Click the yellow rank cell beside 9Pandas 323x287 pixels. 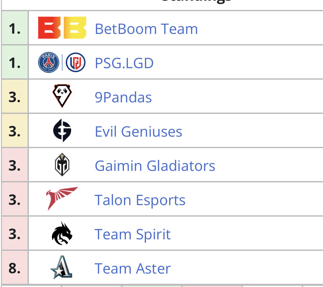point(15,97)
